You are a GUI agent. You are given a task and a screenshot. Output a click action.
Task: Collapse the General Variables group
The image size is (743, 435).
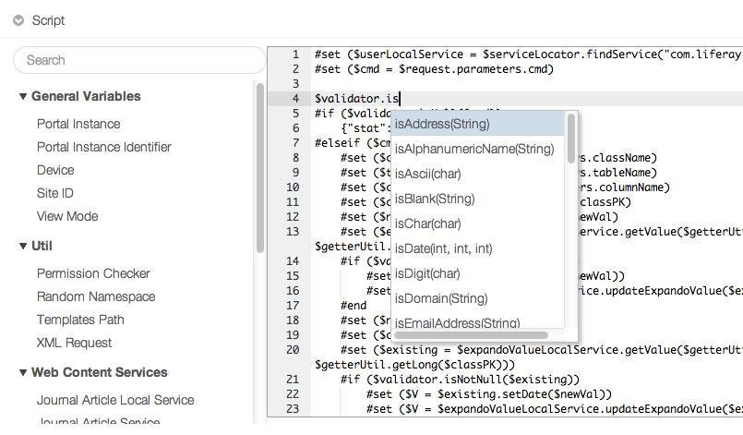(24, 97)
